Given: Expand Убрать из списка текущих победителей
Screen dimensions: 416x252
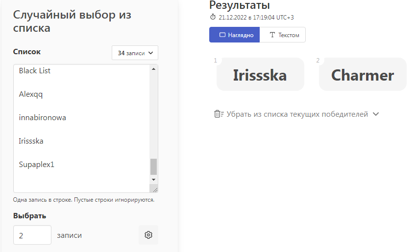Looking at the screenshot, I should pyautogui.click(x=297, y=114).
